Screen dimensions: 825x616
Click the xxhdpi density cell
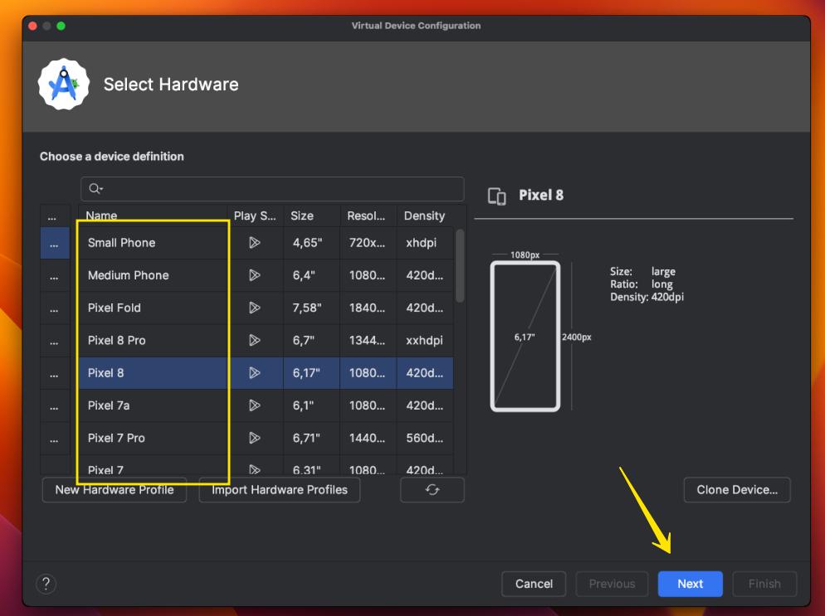click(425, 341)
